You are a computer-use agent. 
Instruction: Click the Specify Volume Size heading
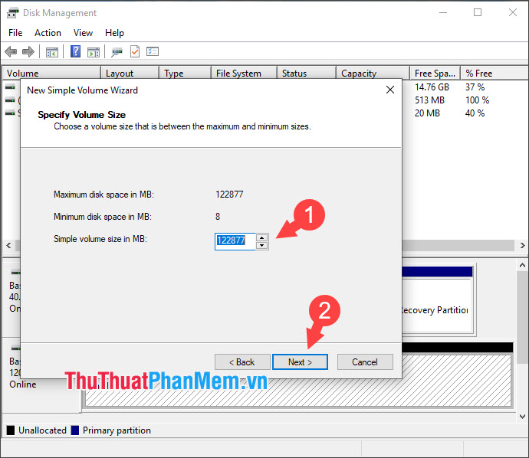click(81, 115)
